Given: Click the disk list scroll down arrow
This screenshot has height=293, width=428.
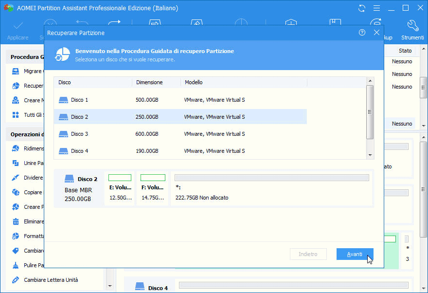Looking at the screenshot, I should click(370, 155).
